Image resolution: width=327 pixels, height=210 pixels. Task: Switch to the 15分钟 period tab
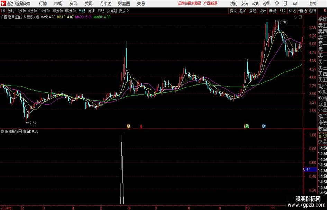pyautogui.click(x=45, y=11)
